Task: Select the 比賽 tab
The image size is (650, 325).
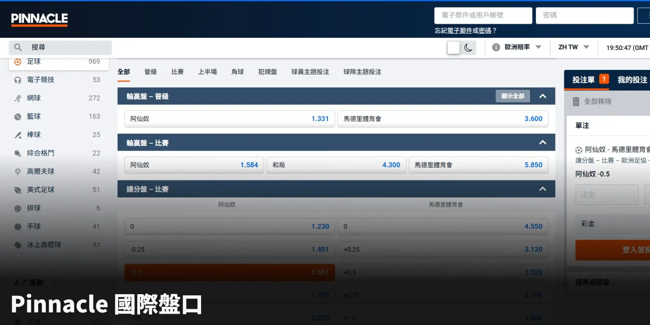Action: [x=177, y=72]
